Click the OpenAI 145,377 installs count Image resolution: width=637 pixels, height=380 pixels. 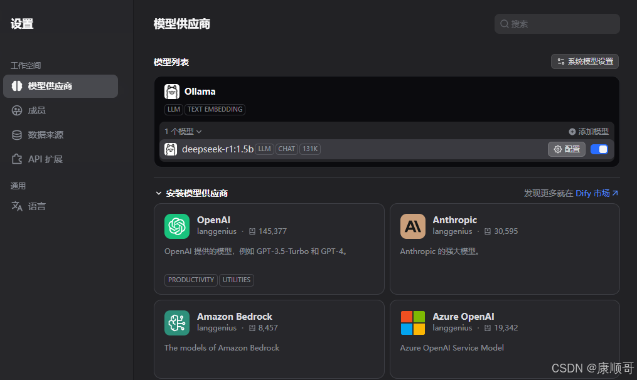(x=272, y=231)
